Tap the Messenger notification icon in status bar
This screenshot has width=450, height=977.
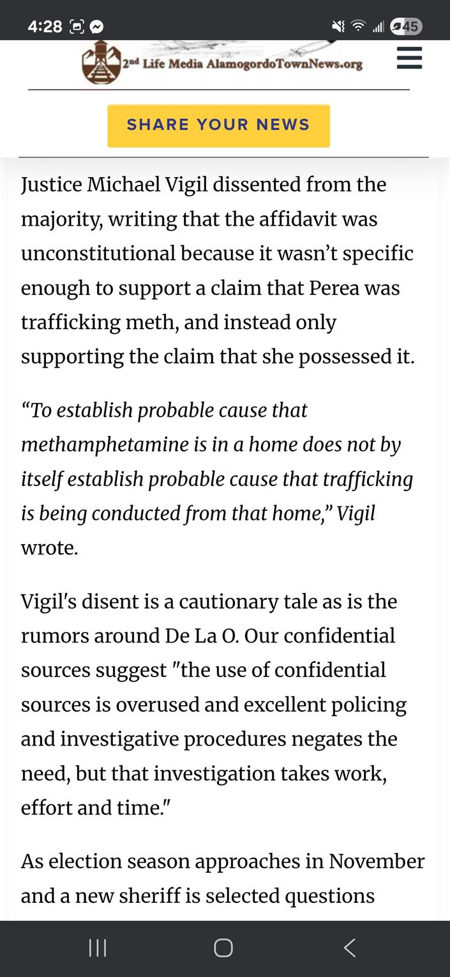[97, 27]
